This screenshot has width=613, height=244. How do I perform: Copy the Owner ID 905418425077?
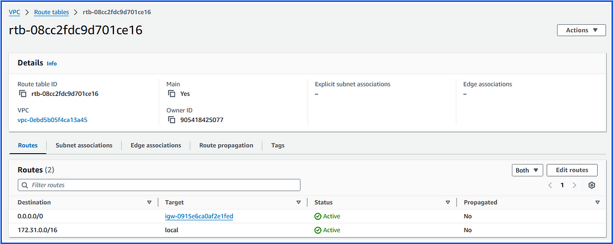coord(172,120)
